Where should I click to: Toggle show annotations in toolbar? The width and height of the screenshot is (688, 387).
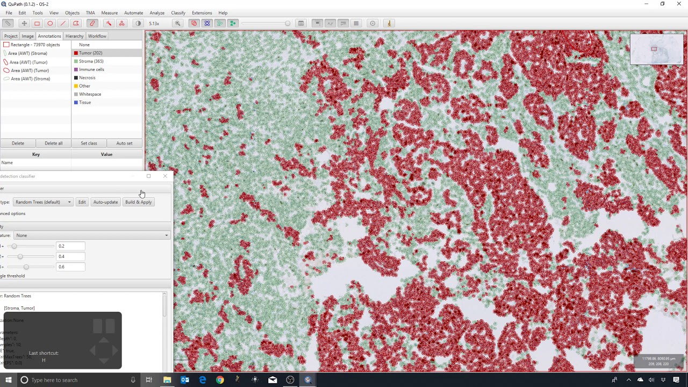[x=194, y=23]
